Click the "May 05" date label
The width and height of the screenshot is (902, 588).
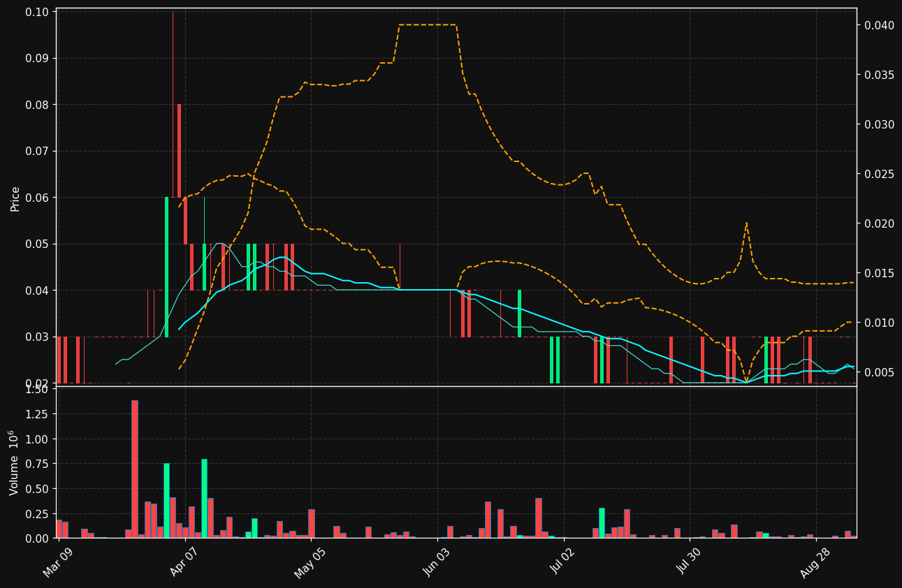coord(310,563)
